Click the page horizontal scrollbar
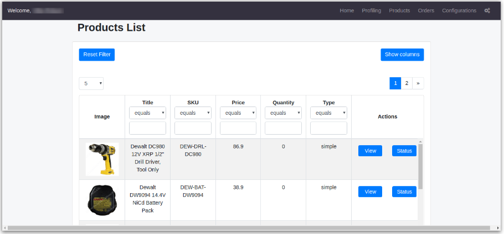Viewport: 504px width, 234px height. coord(249,228)
